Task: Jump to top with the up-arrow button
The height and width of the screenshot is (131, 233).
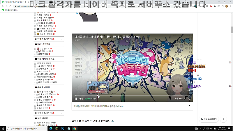Action: [x=223, y=119]
